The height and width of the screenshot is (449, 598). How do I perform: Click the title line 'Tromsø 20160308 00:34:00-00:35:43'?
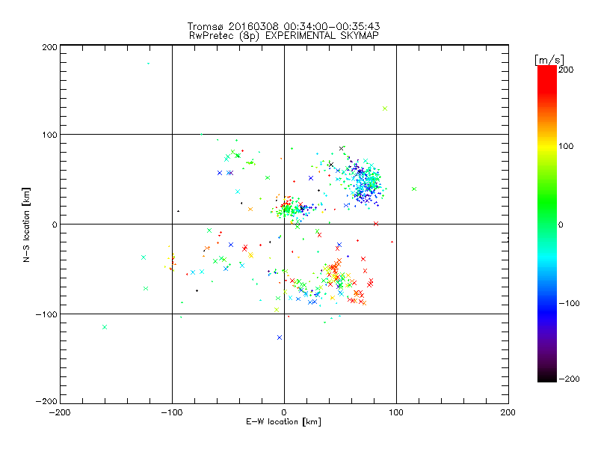point(283,26)
